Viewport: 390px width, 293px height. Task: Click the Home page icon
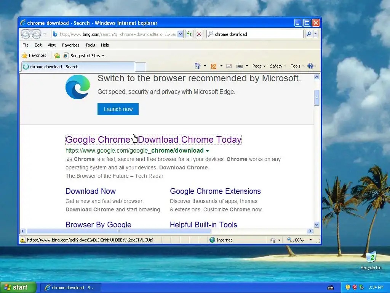[x=198, y=66]
